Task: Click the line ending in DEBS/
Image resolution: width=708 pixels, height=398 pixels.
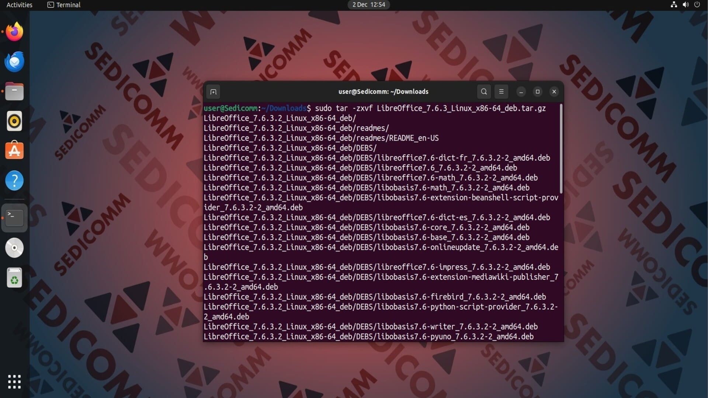Action: click(x=290, y=148)
